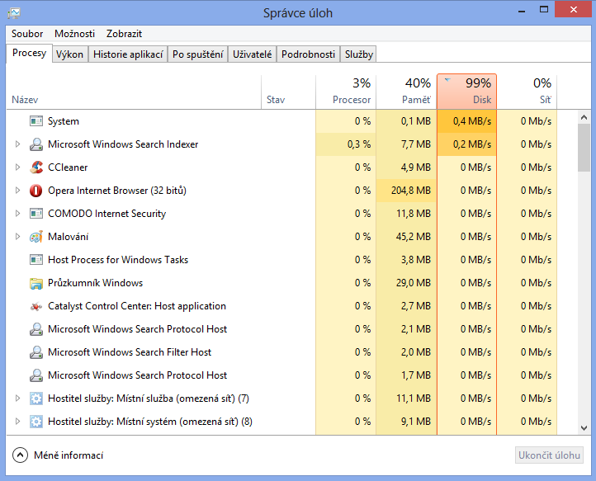596x481 pixels.
Task: Expand Hostitel služby: Místní služba group
Action: click(x=17, y=398)
